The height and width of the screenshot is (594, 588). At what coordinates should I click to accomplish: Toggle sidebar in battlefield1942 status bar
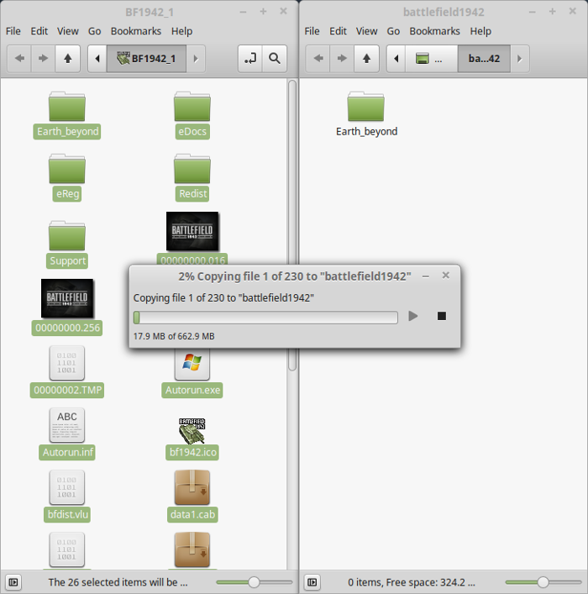click(x=312, y=582)
